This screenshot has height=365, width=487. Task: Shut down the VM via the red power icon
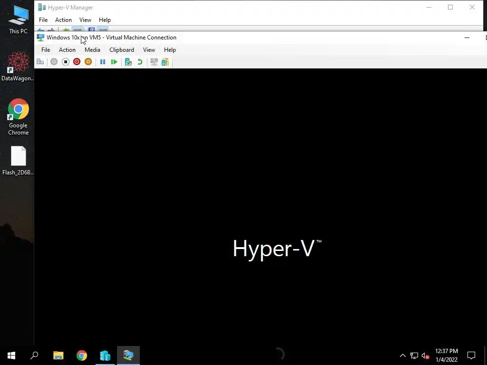pos(77,62)
